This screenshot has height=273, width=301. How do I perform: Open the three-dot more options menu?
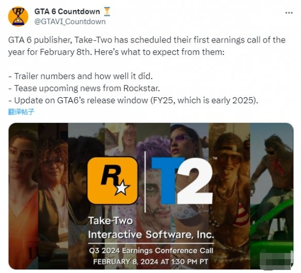pos(289,13)
